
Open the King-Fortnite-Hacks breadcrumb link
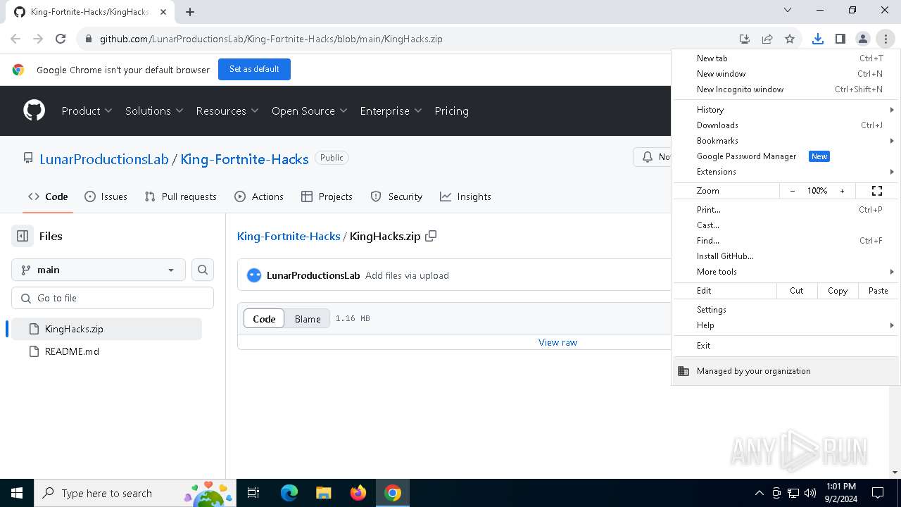289,236
